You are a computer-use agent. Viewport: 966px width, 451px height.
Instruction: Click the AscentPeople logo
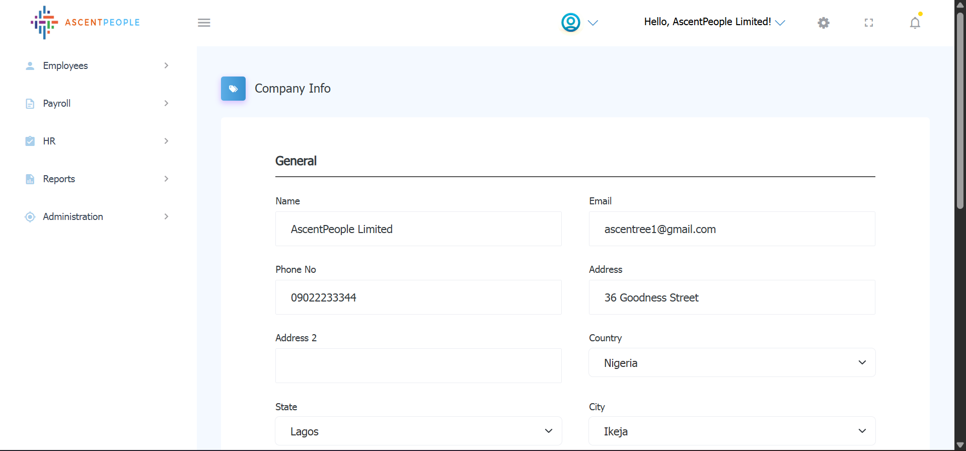(85, 23)
